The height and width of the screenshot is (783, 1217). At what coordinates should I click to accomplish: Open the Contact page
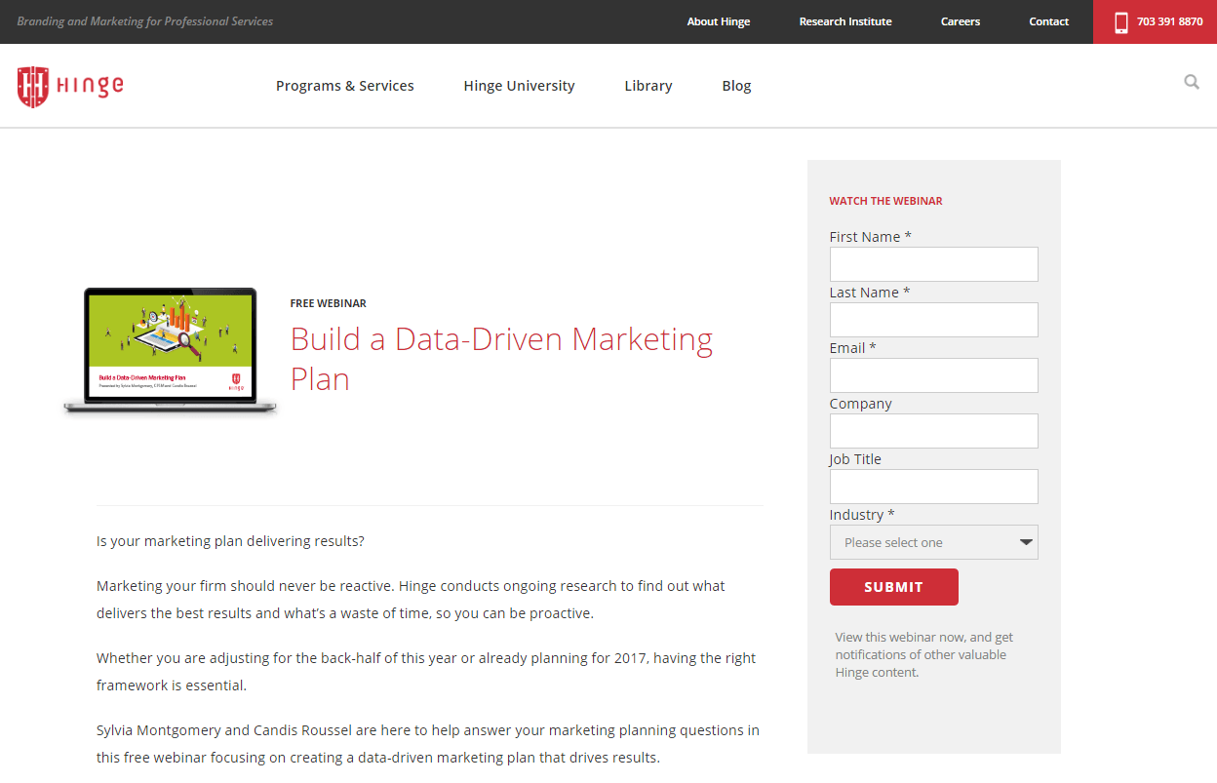pyautogui.click(x=1048, y=20)
